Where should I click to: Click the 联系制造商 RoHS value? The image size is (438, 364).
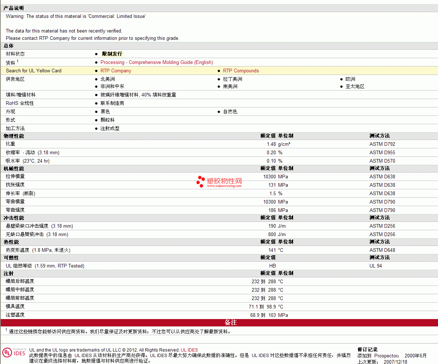(x=112, y=103)
